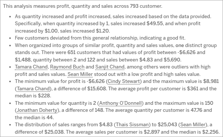Screen dimensions: 223x137
Task: Open the Raymond Buch customer link
Action: click(x=67, y=67)
